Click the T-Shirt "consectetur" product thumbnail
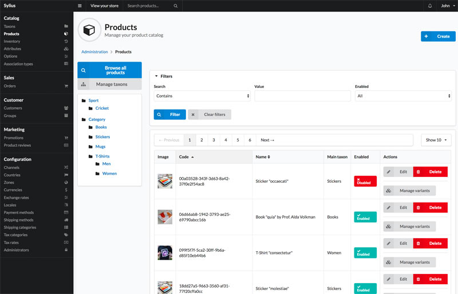The width and height of the screenshot is (458, 294). tap(165, 252)
